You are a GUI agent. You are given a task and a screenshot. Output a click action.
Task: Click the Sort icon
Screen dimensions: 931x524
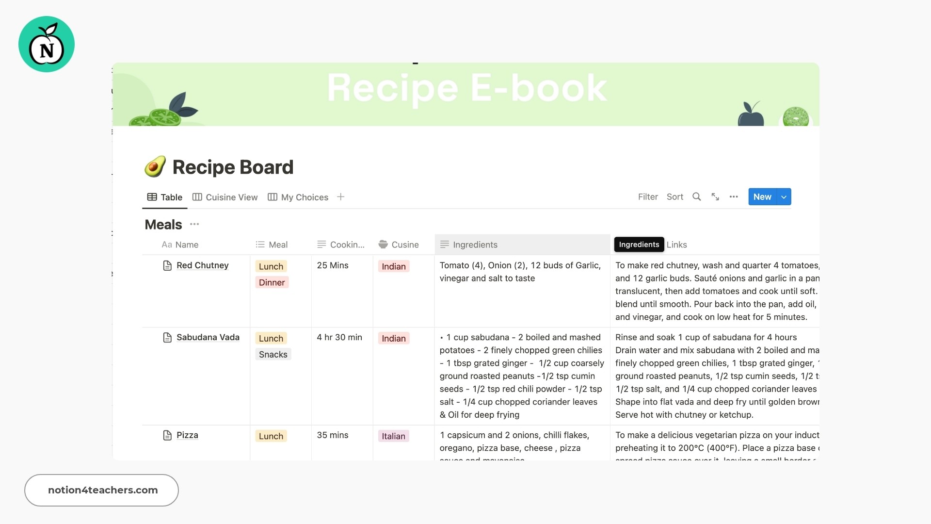coord(675,196)
